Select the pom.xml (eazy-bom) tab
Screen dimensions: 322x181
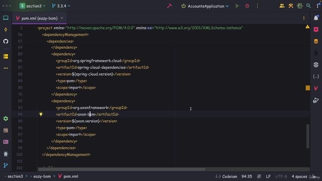click(x=39, y=18)
